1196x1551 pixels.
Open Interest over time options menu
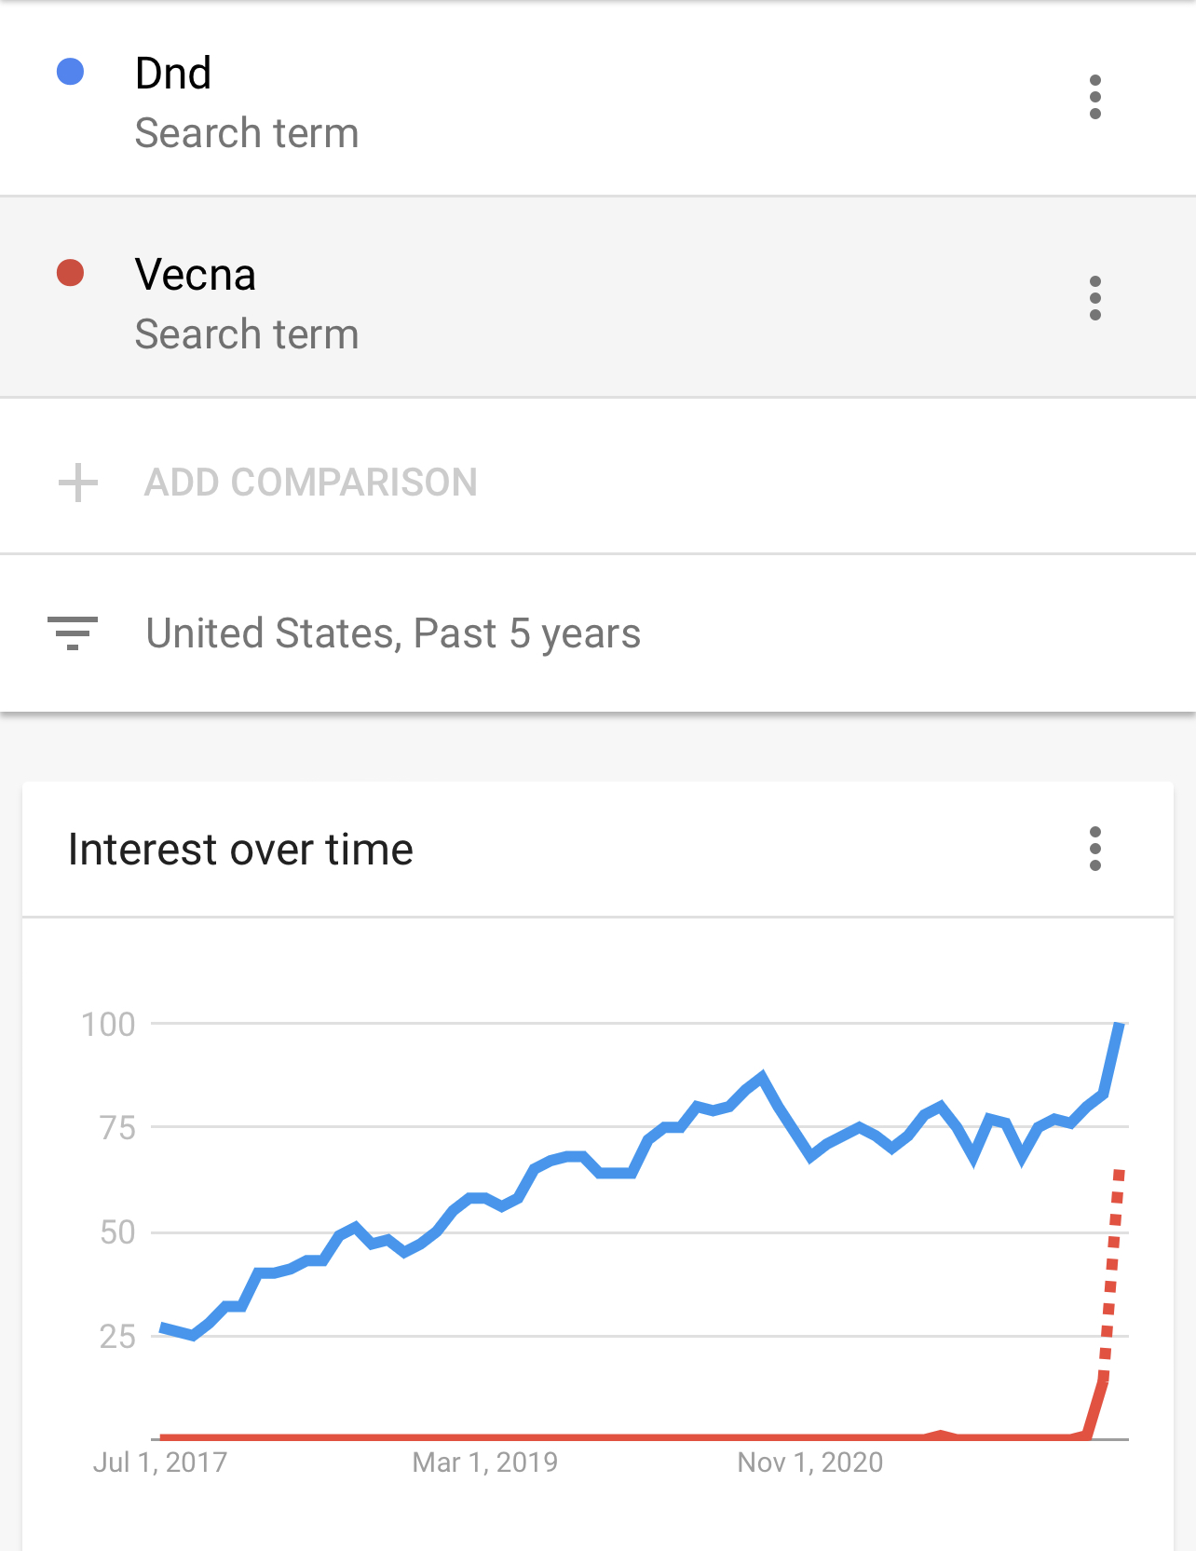tap(1094, 849)
